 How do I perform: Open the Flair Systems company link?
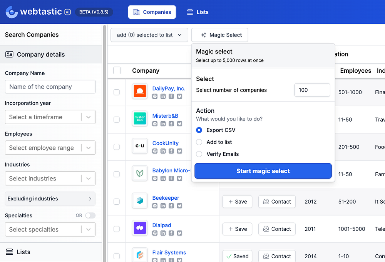[x=169, y=252]
